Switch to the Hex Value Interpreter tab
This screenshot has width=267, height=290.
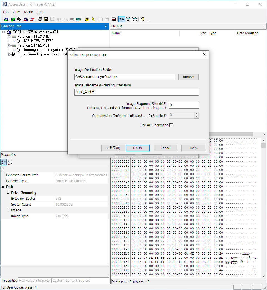click(35, 281)
